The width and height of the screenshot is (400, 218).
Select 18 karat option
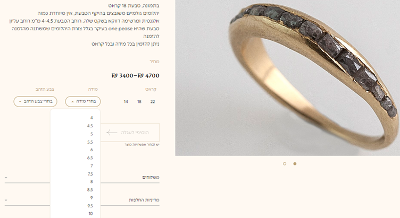click(x=139, y=102)
